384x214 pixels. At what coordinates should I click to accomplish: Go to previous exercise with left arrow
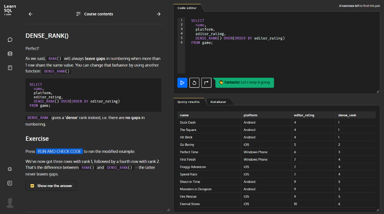(30, 14)
